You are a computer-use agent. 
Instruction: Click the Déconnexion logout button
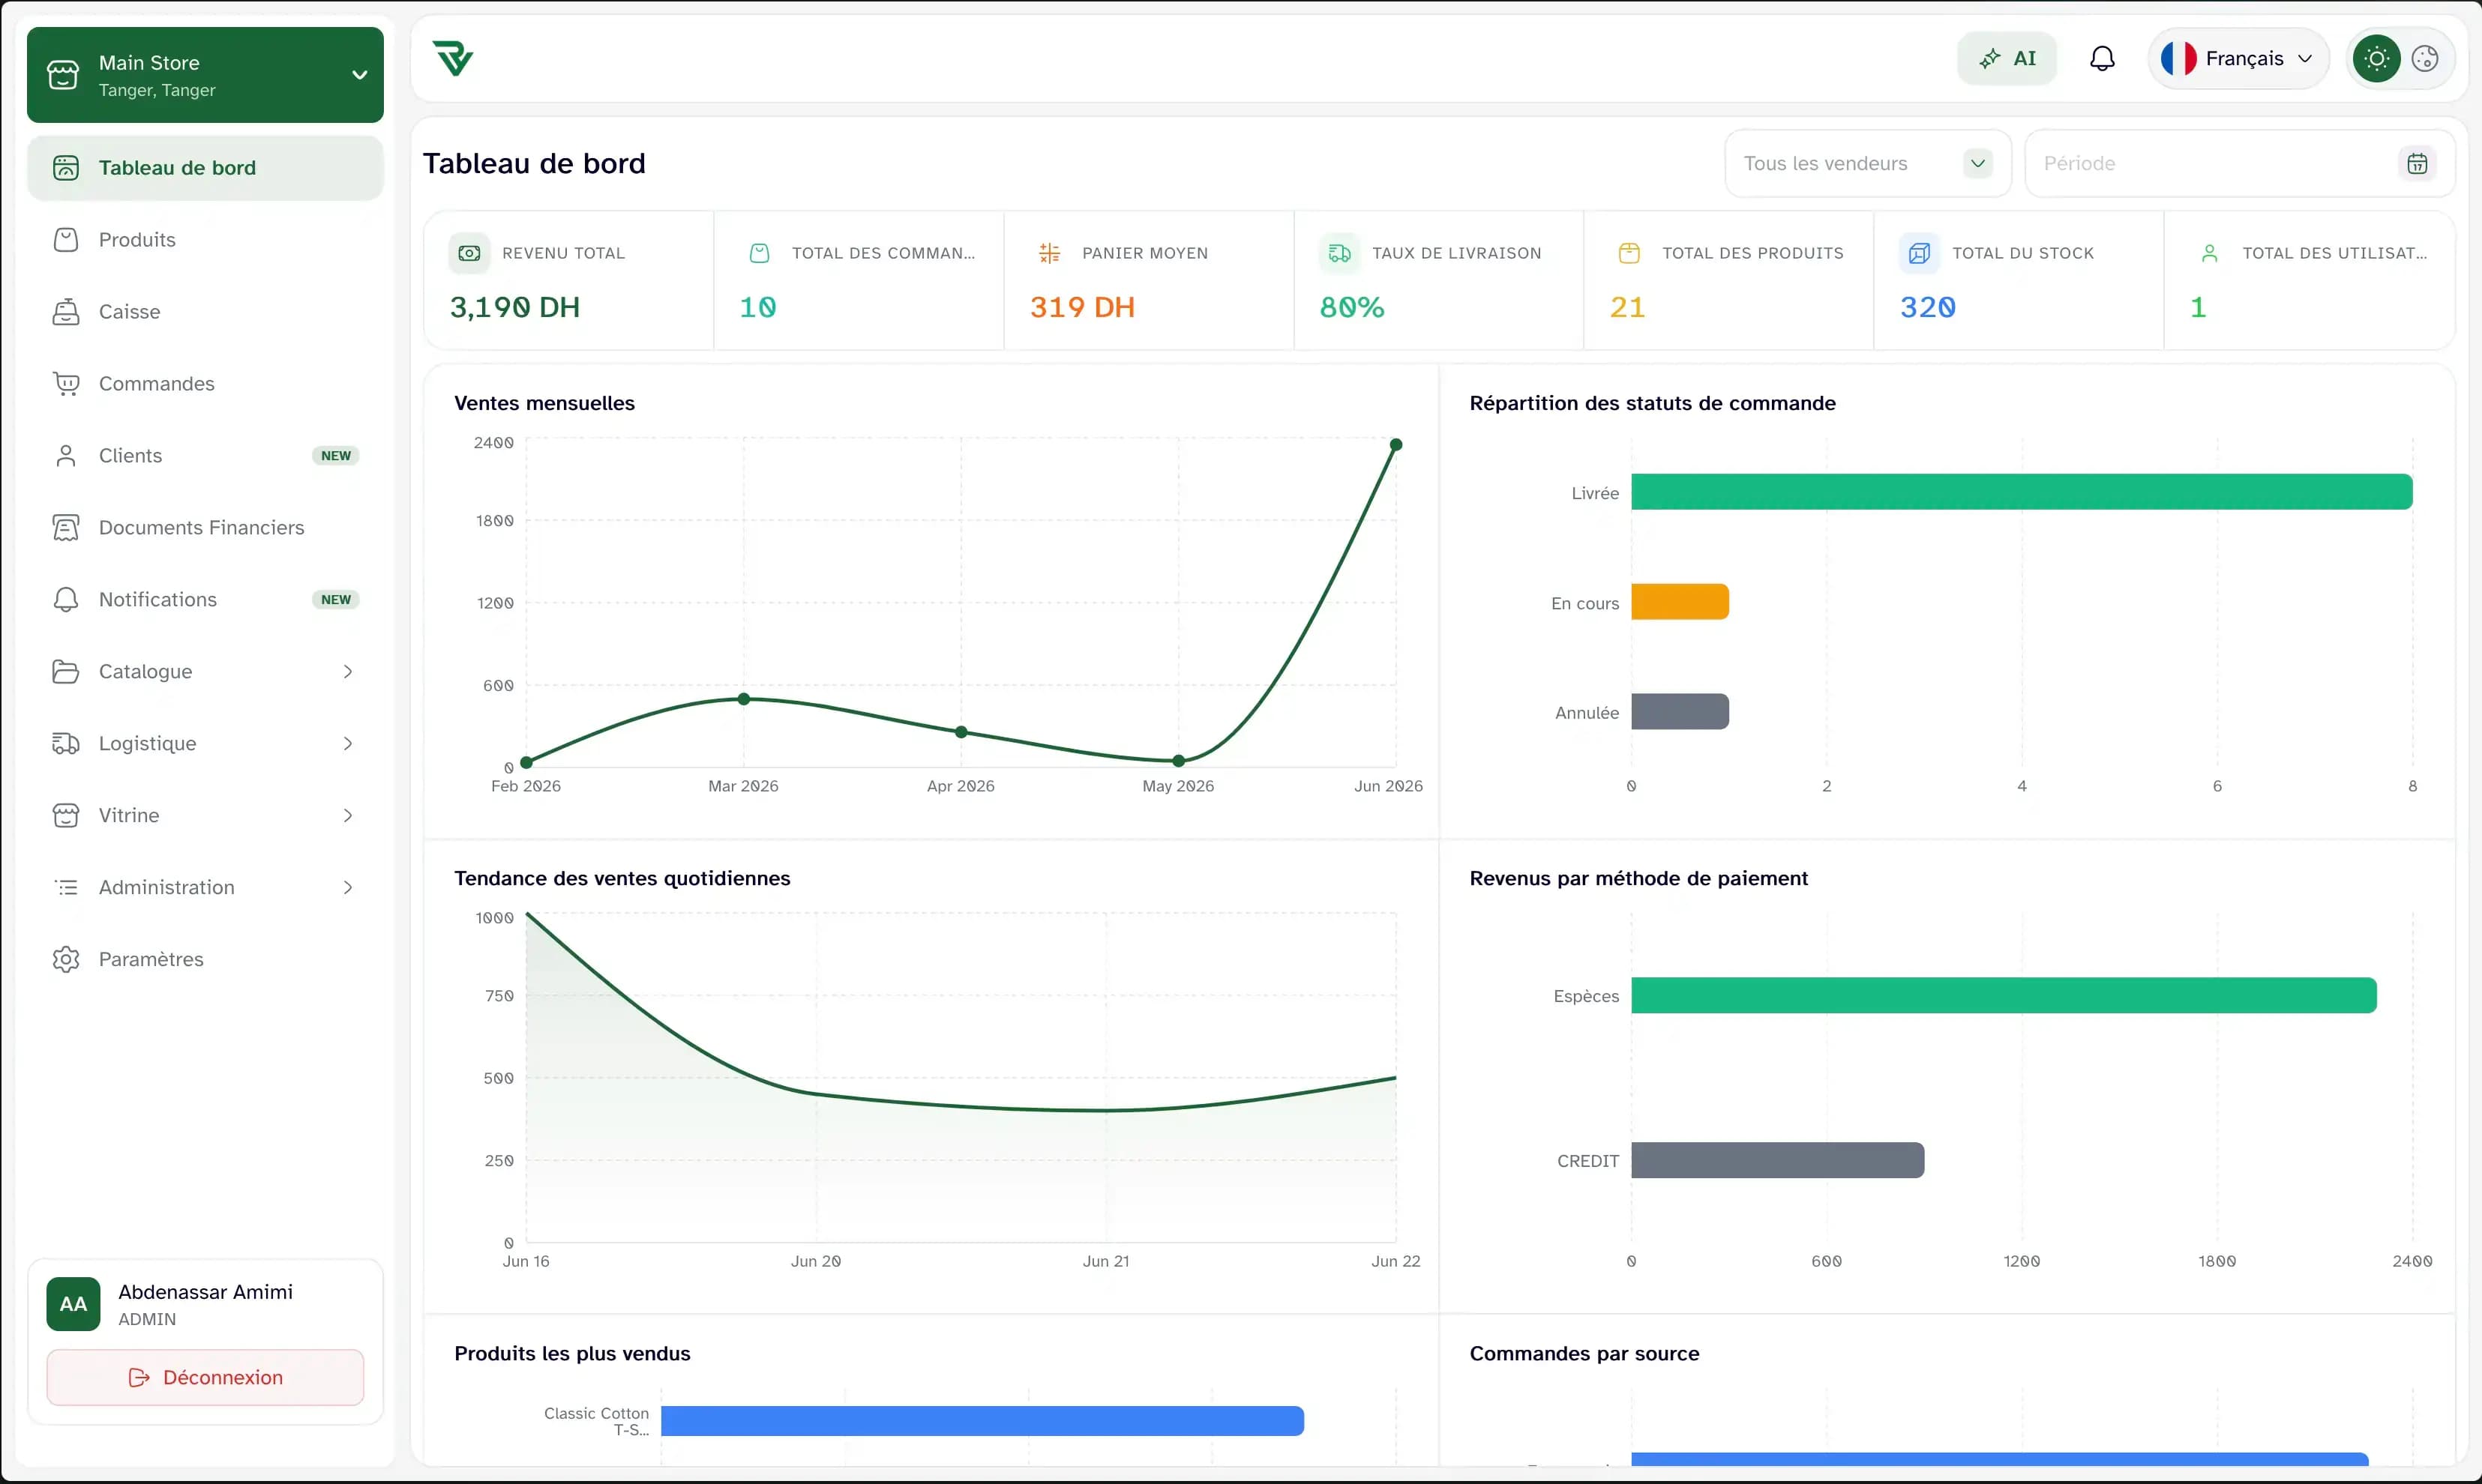pyautogui.click(x=205, y=1378)
